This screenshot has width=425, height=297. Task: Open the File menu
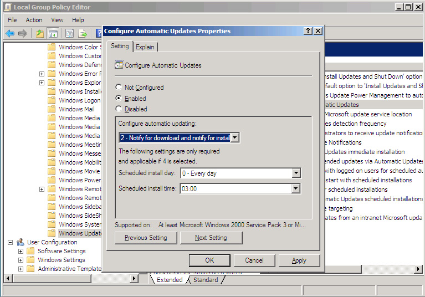12,20
